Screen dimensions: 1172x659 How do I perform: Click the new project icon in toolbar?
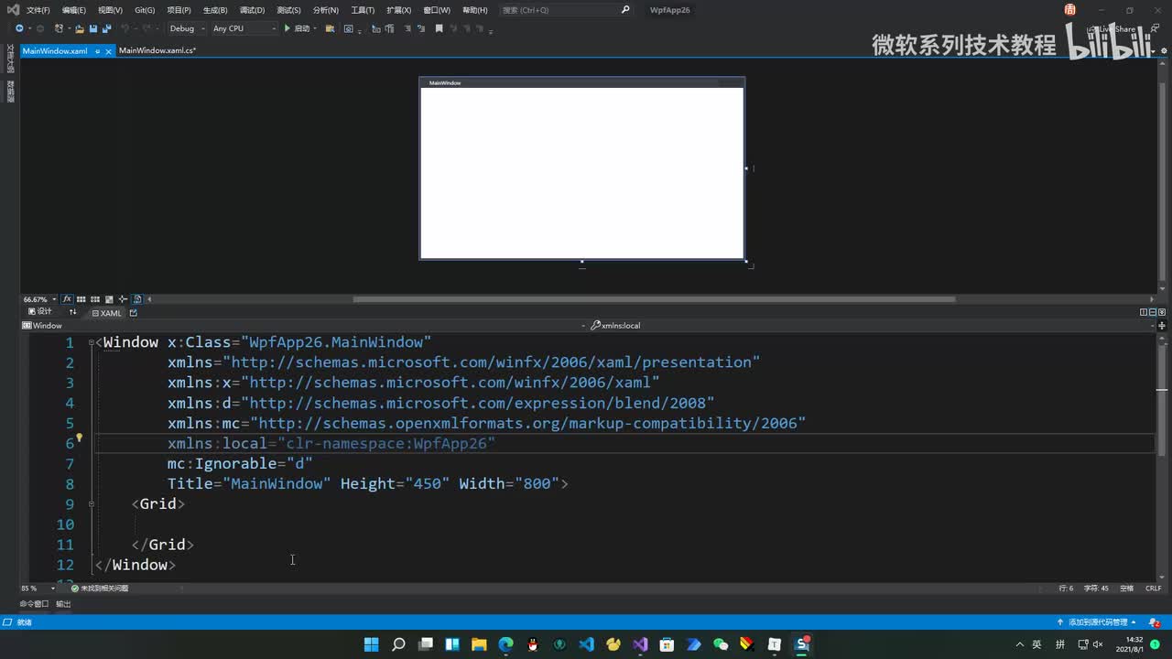coord(59,28)
